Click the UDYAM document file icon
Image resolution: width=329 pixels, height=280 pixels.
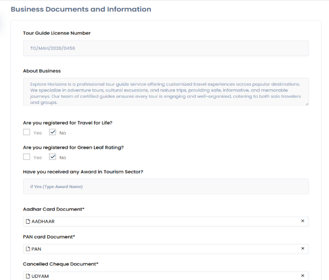click(x=28, y=276)
